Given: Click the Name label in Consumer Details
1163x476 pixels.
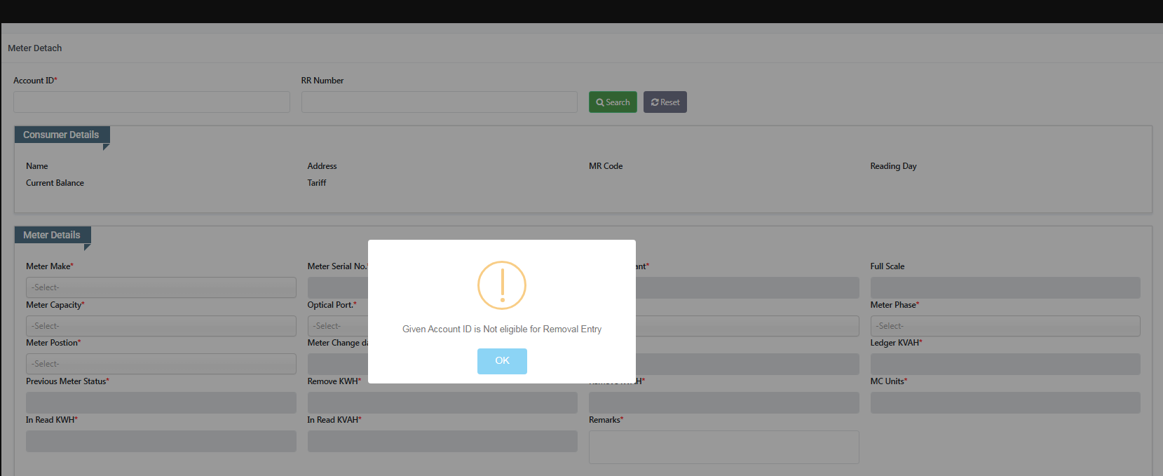Looking at the screenshot, I should click(x=37, y=166).
